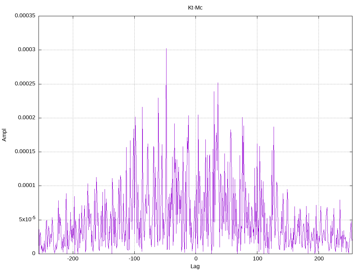Screen dimensions: 362x271
Task: Click the peak tip reaching 0.00025
Action: (x=218, y=83)
